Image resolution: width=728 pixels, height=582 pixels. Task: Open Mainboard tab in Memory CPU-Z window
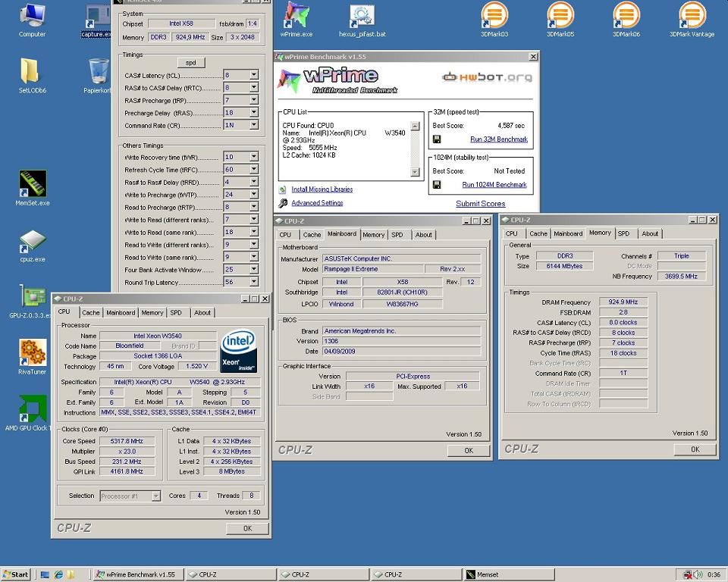click(568, 234)
